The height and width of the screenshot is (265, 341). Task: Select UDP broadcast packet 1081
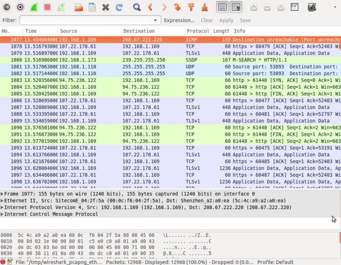pyautogui.click(x=170, y=67)
